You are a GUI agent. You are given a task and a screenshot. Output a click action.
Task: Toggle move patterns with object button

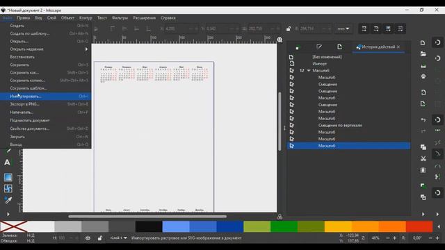coord(400,28)
